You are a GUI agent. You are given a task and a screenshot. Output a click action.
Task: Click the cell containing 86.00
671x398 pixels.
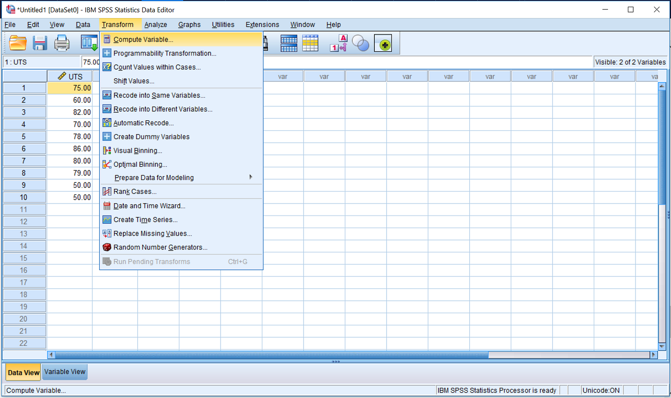(x=70, y=148)
